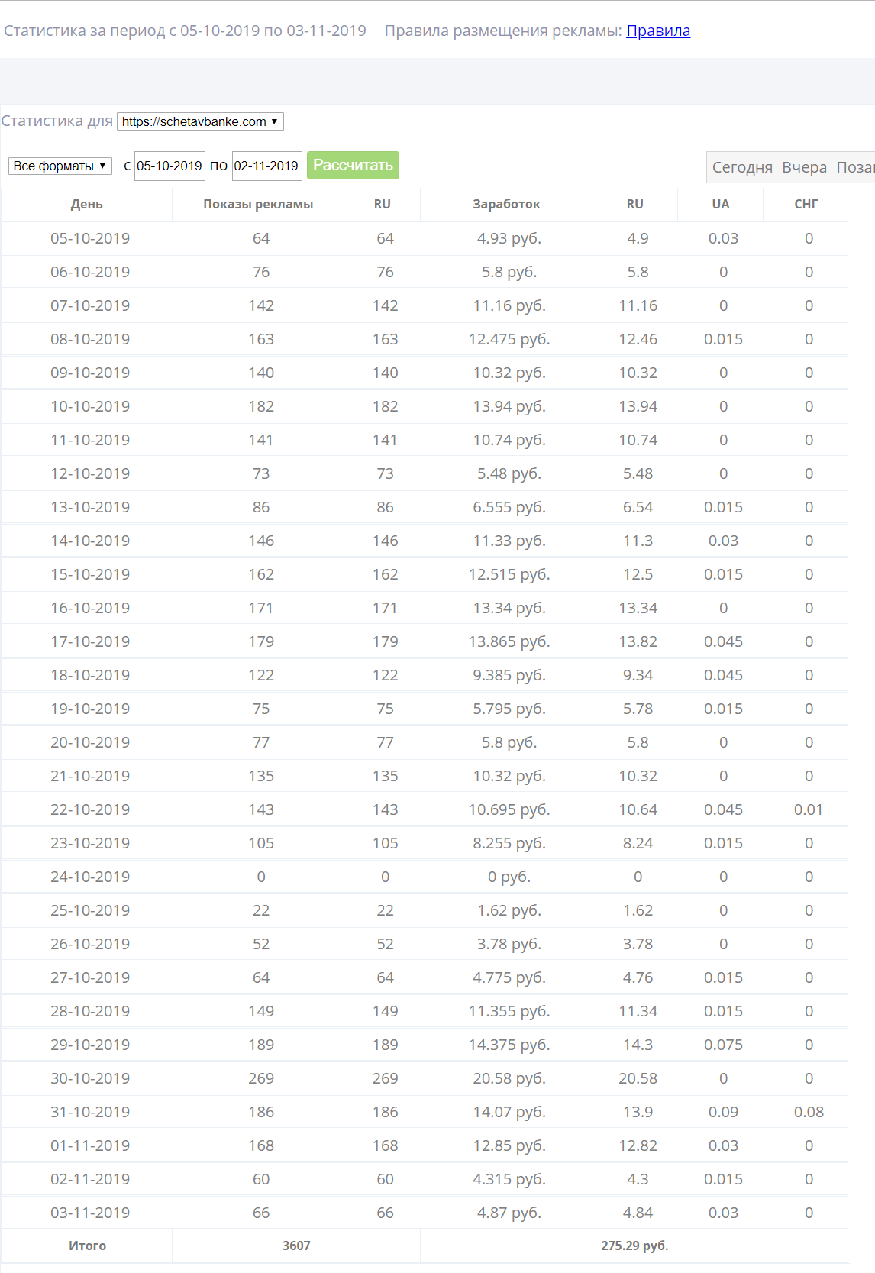Click the Итого label in the footer row
875x1273 pixels.
click(87, 1246)
